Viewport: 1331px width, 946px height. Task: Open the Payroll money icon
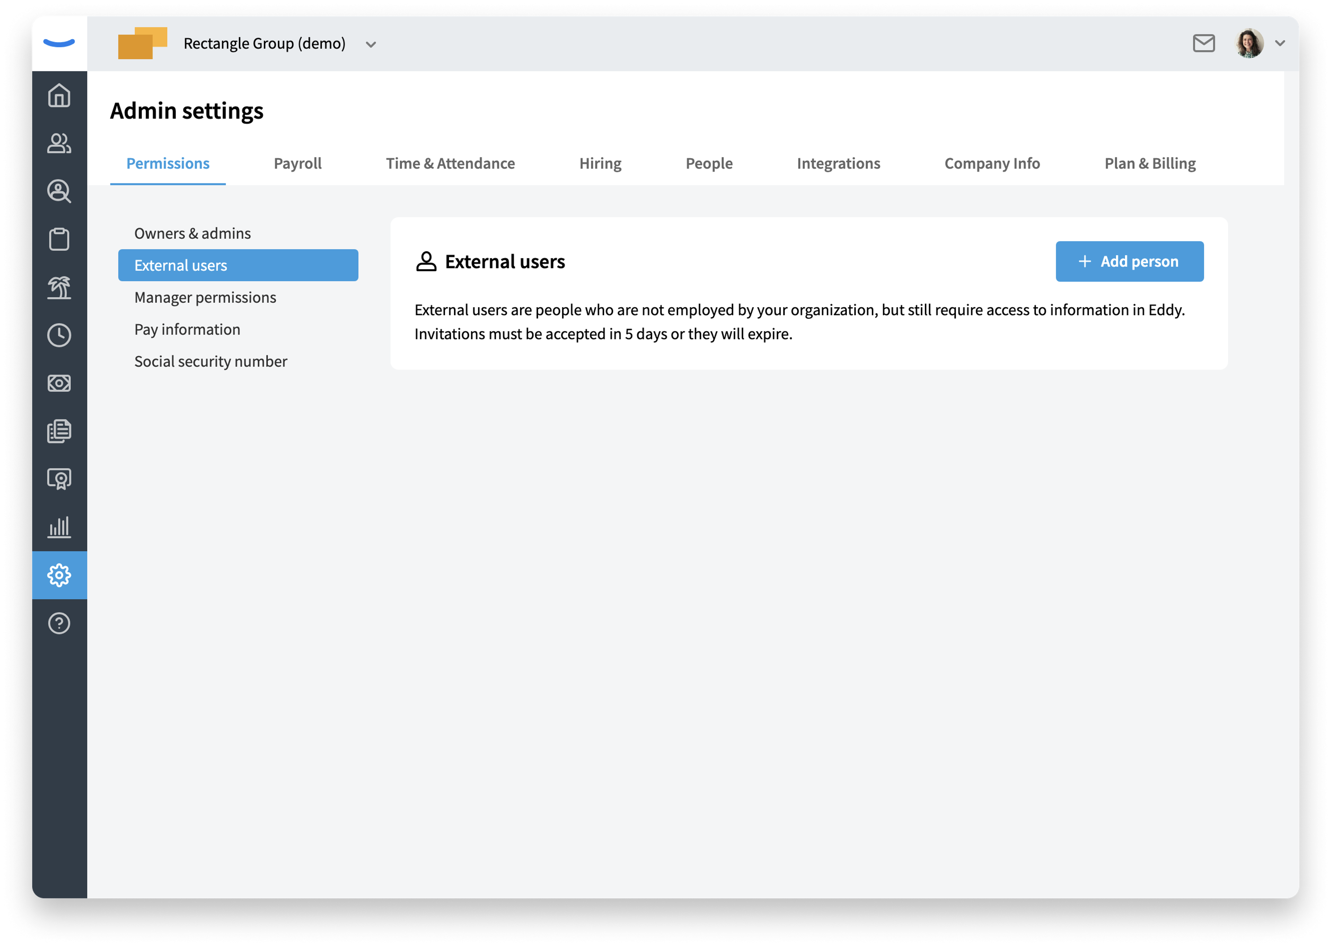[59, 383]
